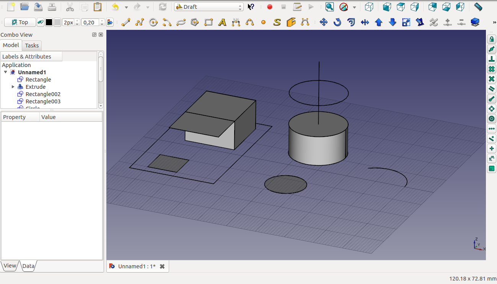497x284 pixels.
Task: Click the Top working plane button
Action: 20,23
